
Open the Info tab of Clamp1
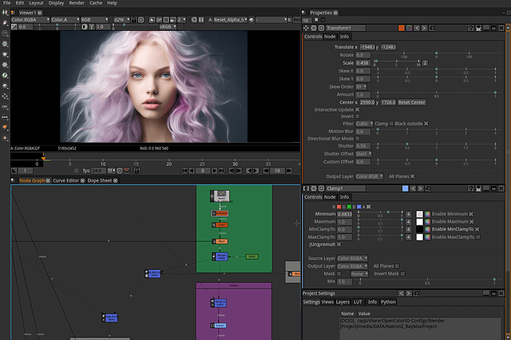(344, 197)
